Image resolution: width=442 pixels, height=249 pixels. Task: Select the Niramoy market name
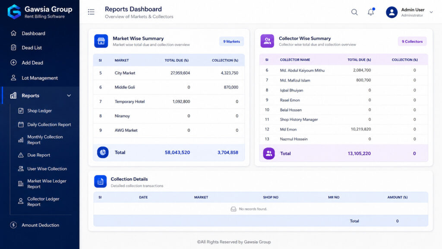click(122, 116)
